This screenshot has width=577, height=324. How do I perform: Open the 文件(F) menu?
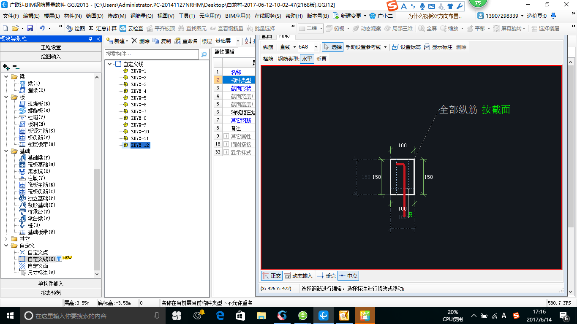coord(11,16)
